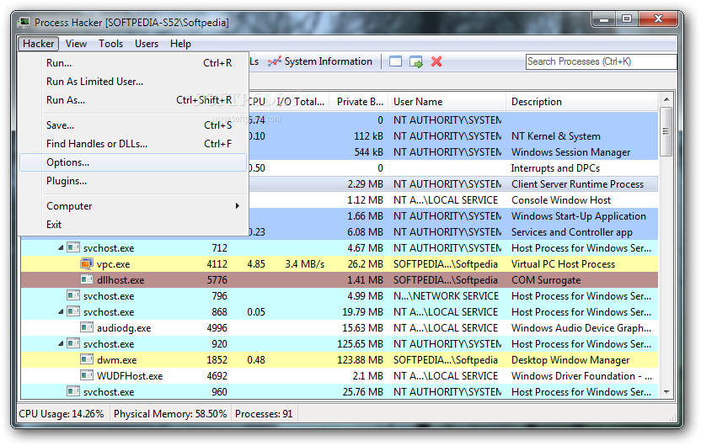
Task: Click the Windows Session Manager description
Action: pyautogui.click(x=571, y=152)
